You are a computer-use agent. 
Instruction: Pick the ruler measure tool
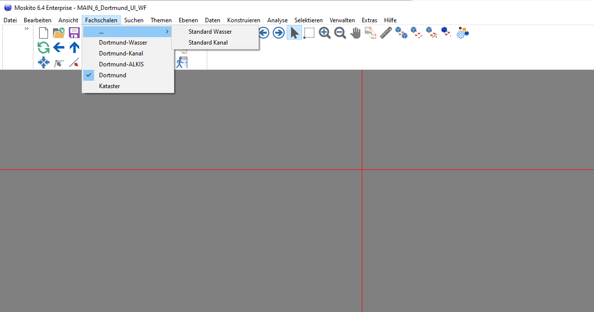pyautogui.click(x=386, y=33)
